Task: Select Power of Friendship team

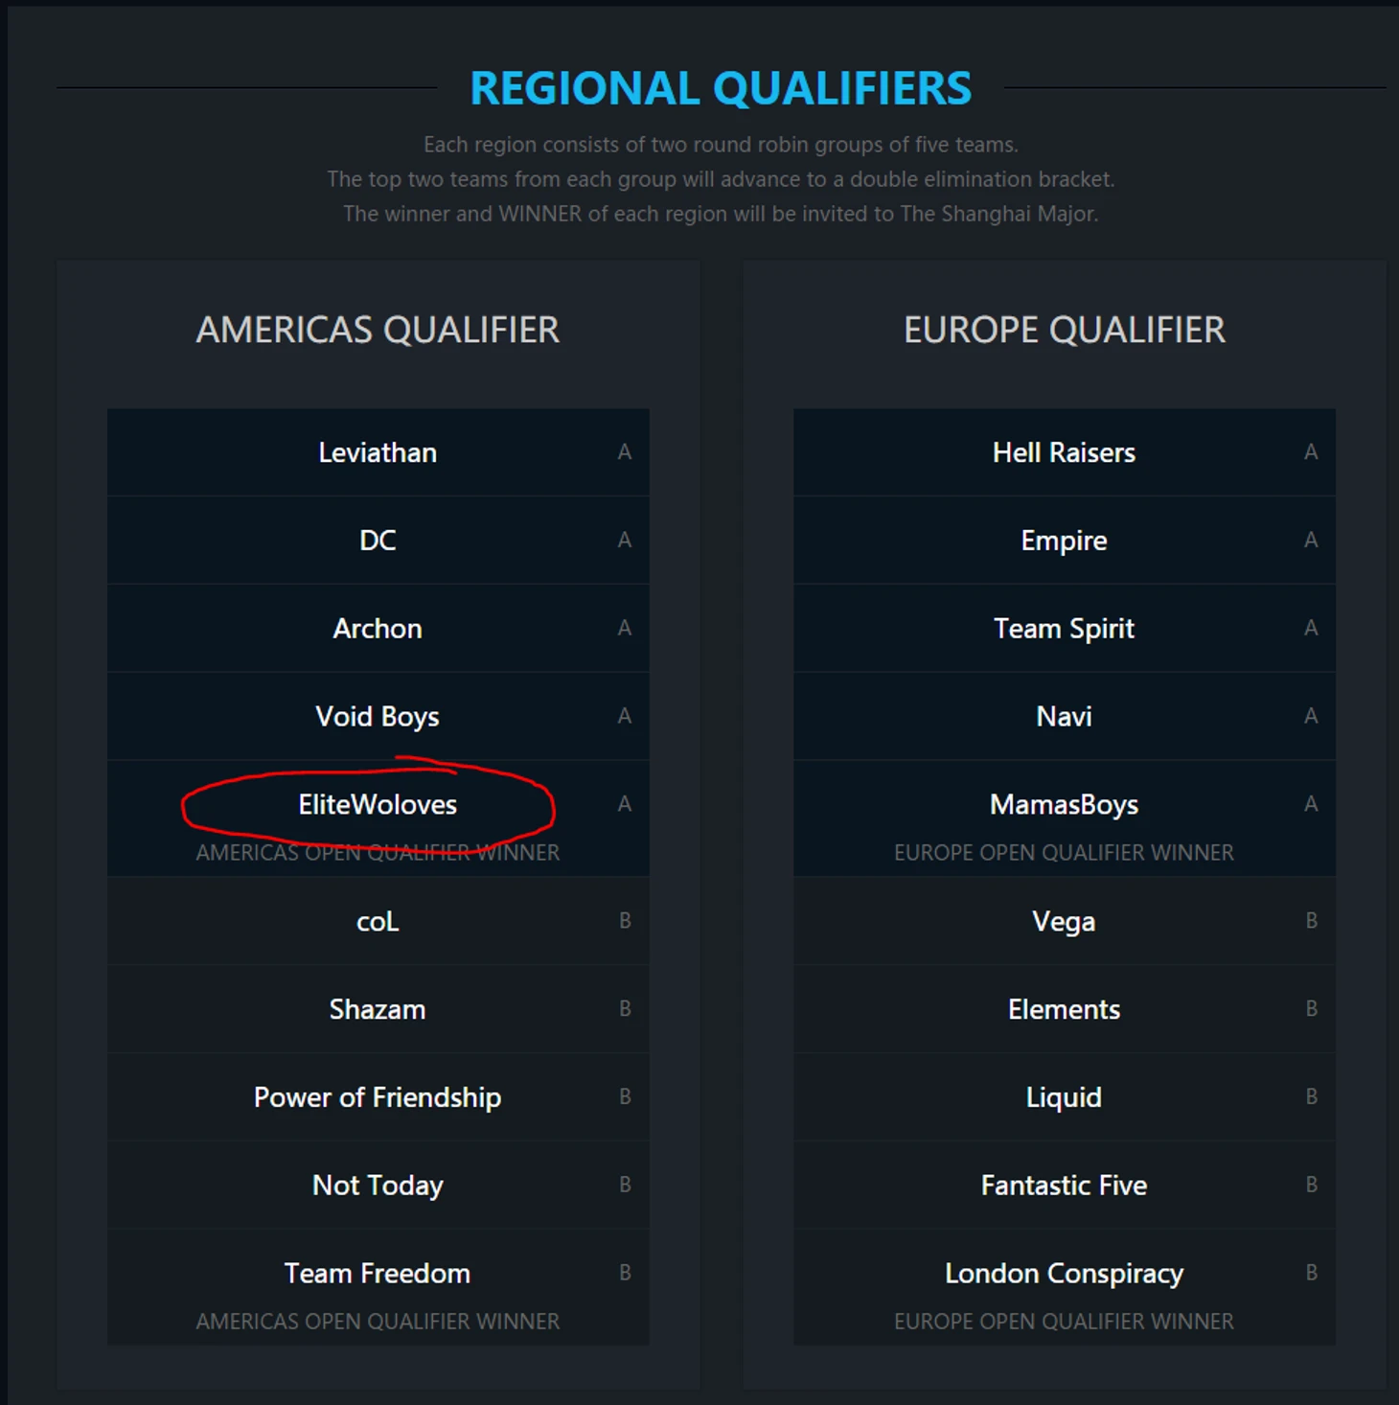Action: [x=378, y=1097]
